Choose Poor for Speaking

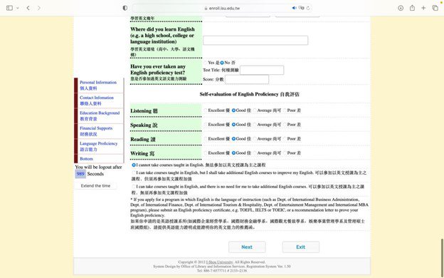coord(285,125)
